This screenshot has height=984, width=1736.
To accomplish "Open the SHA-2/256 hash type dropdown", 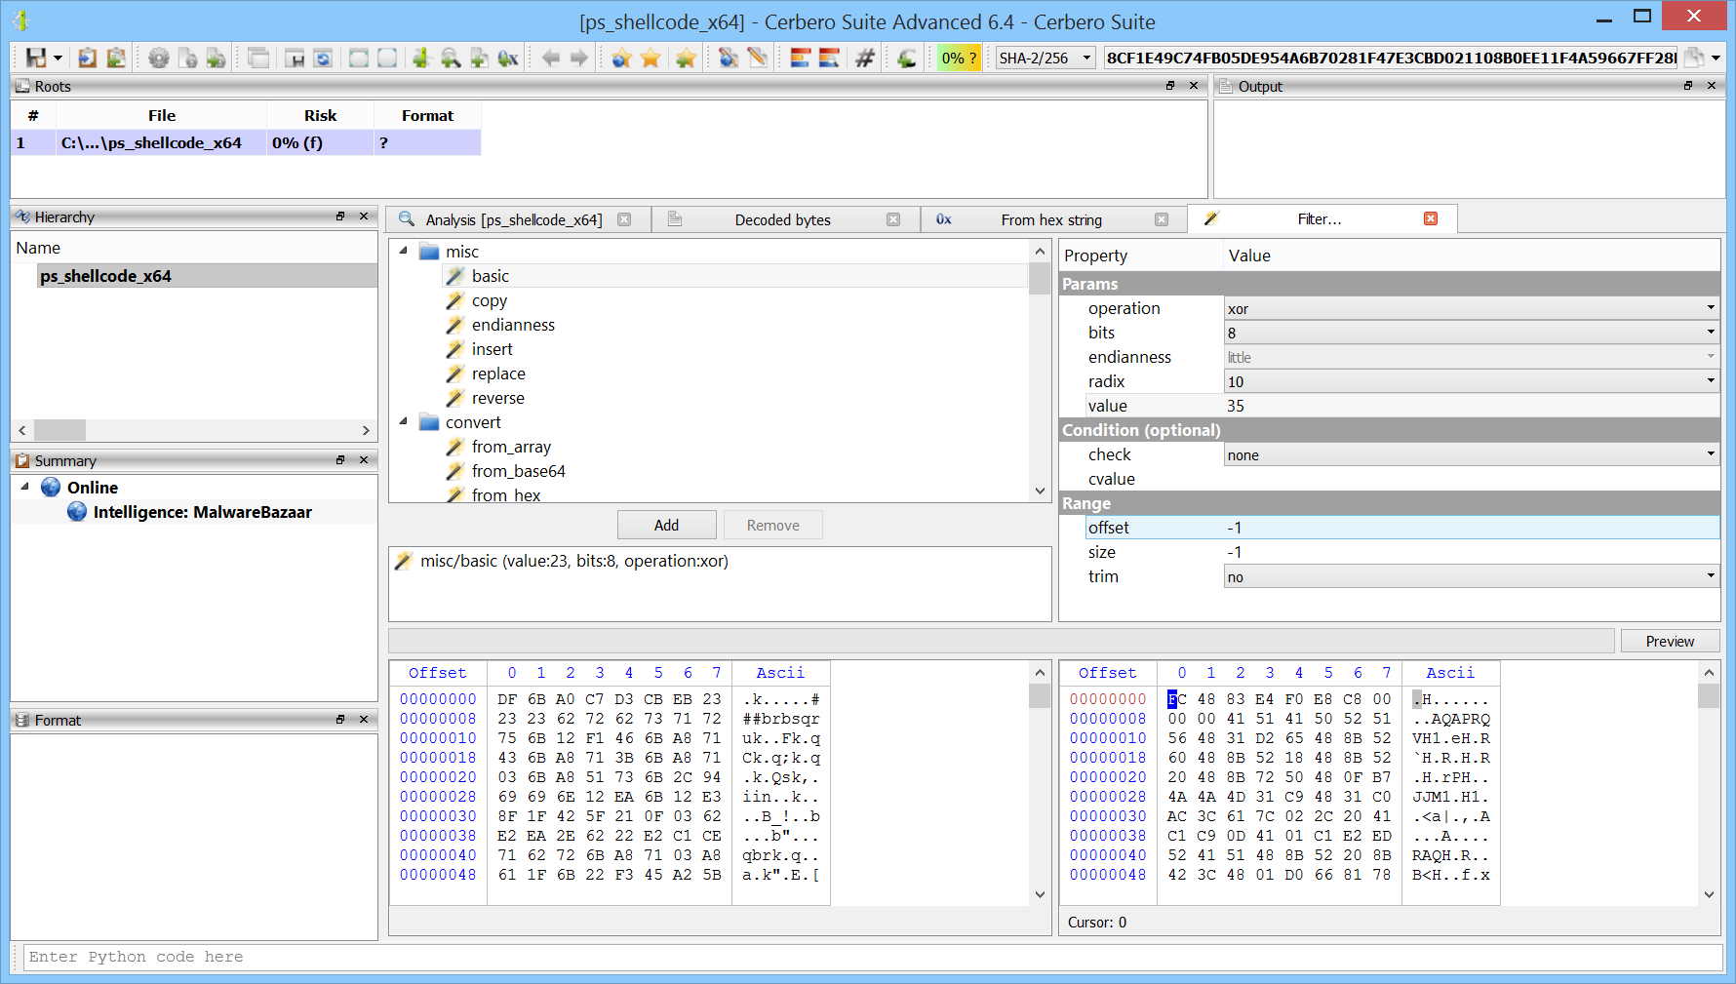I will (1046, 58).
